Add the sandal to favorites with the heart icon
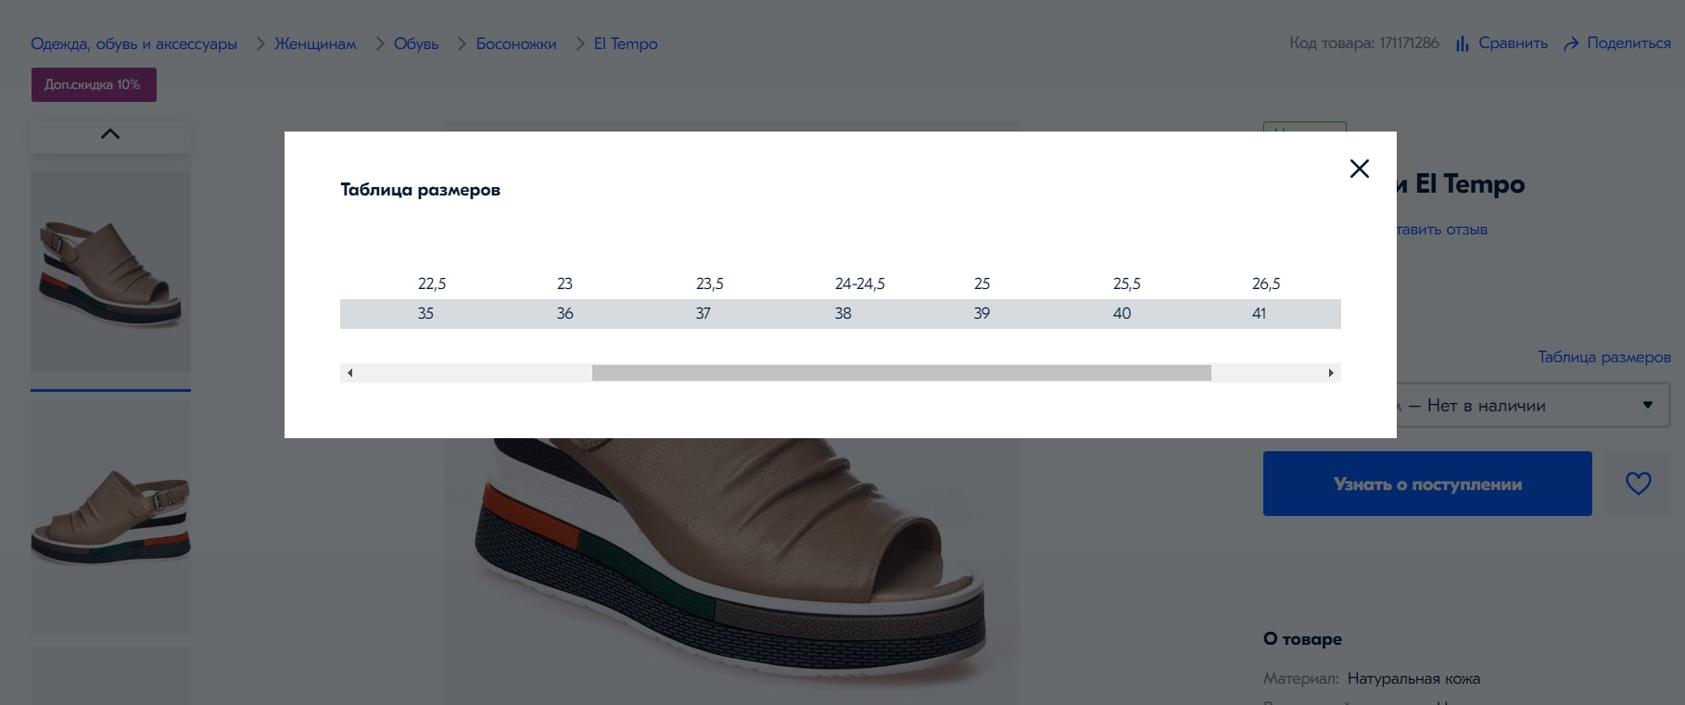This screenshot has width=1685, height=705. pos(1638,484)
